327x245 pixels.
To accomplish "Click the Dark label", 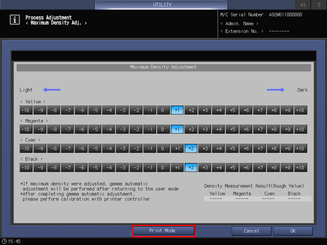I will (302, 90).
